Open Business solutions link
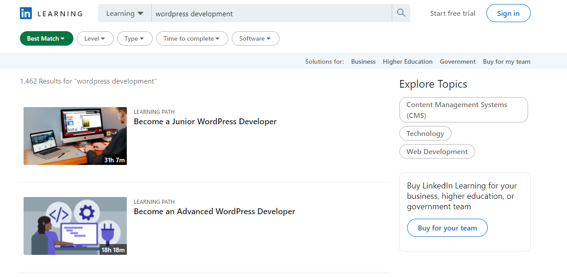567x277 pixels. tap(363, 61)
